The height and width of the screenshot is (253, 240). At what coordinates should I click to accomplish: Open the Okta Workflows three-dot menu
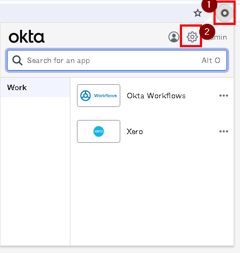[224, 96]
